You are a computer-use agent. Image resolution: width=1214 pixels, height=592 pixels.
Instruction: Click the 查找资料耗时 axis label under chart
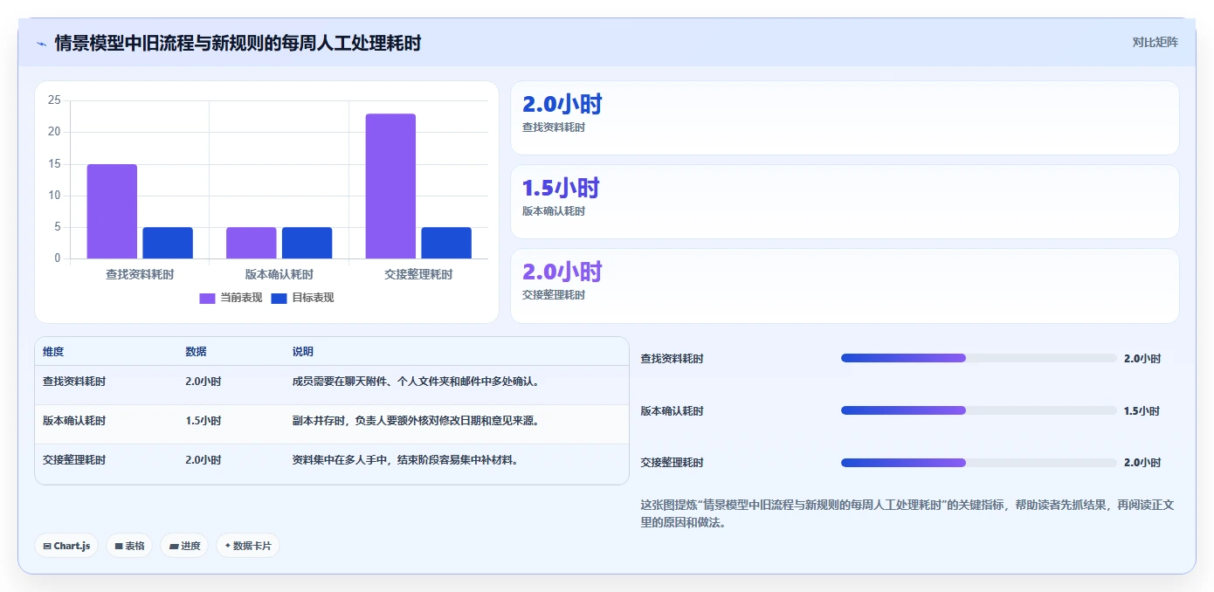click(x=140, y=274)
